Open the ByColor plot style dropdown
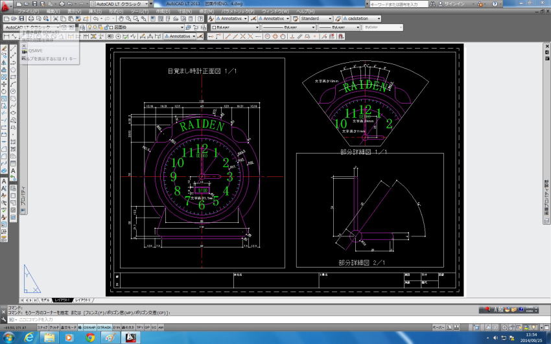 click(x=382, y=27)
